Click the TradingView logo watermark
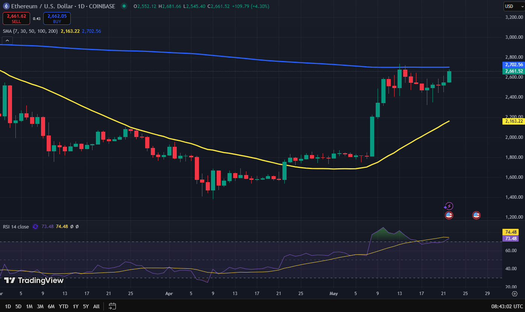Viewport: 525px width, 312px height. coord(34,280)
